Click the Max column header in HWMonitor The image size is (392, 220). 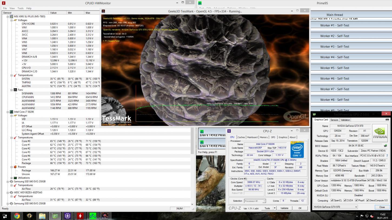[92, 13]
